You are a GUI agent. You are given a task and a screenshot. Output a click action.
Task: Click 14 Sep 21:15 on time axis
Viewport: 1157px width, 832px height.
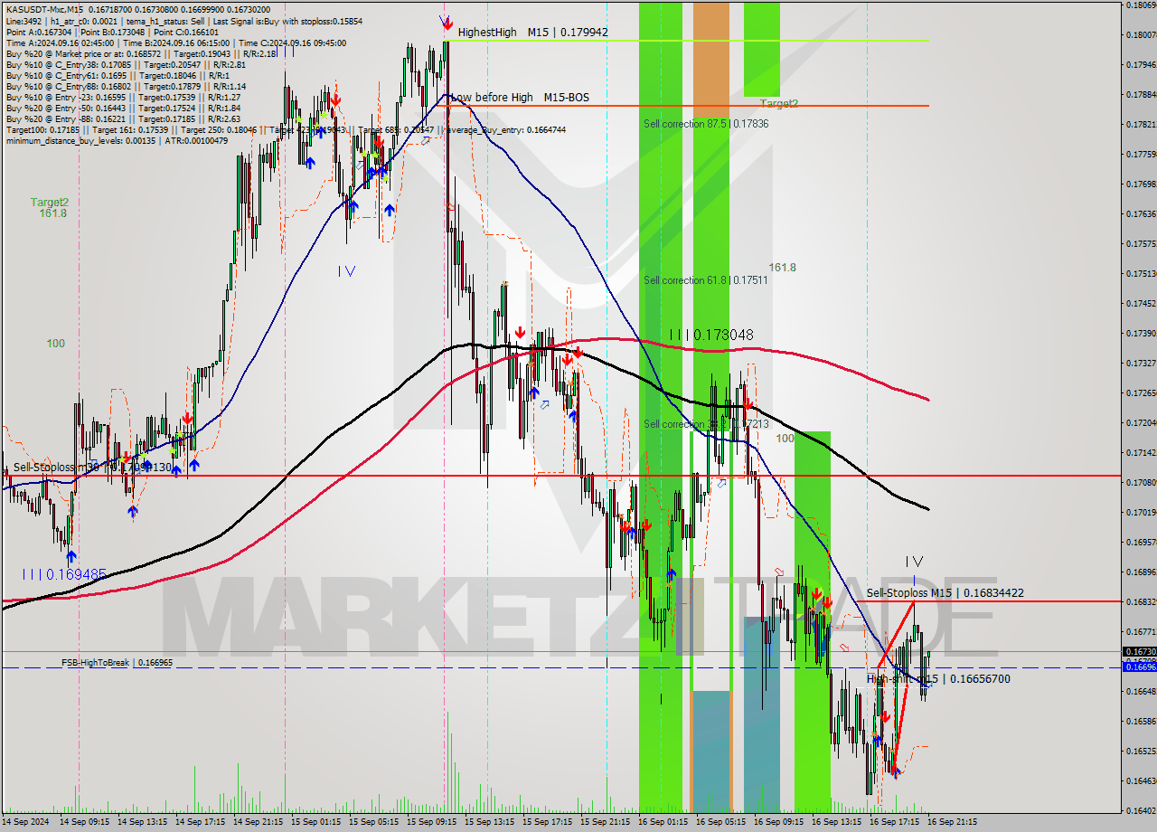tap(259, 823)
